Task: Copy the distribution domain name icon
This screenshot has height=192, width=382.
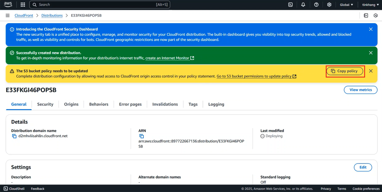Action: (x=14, y=136)
